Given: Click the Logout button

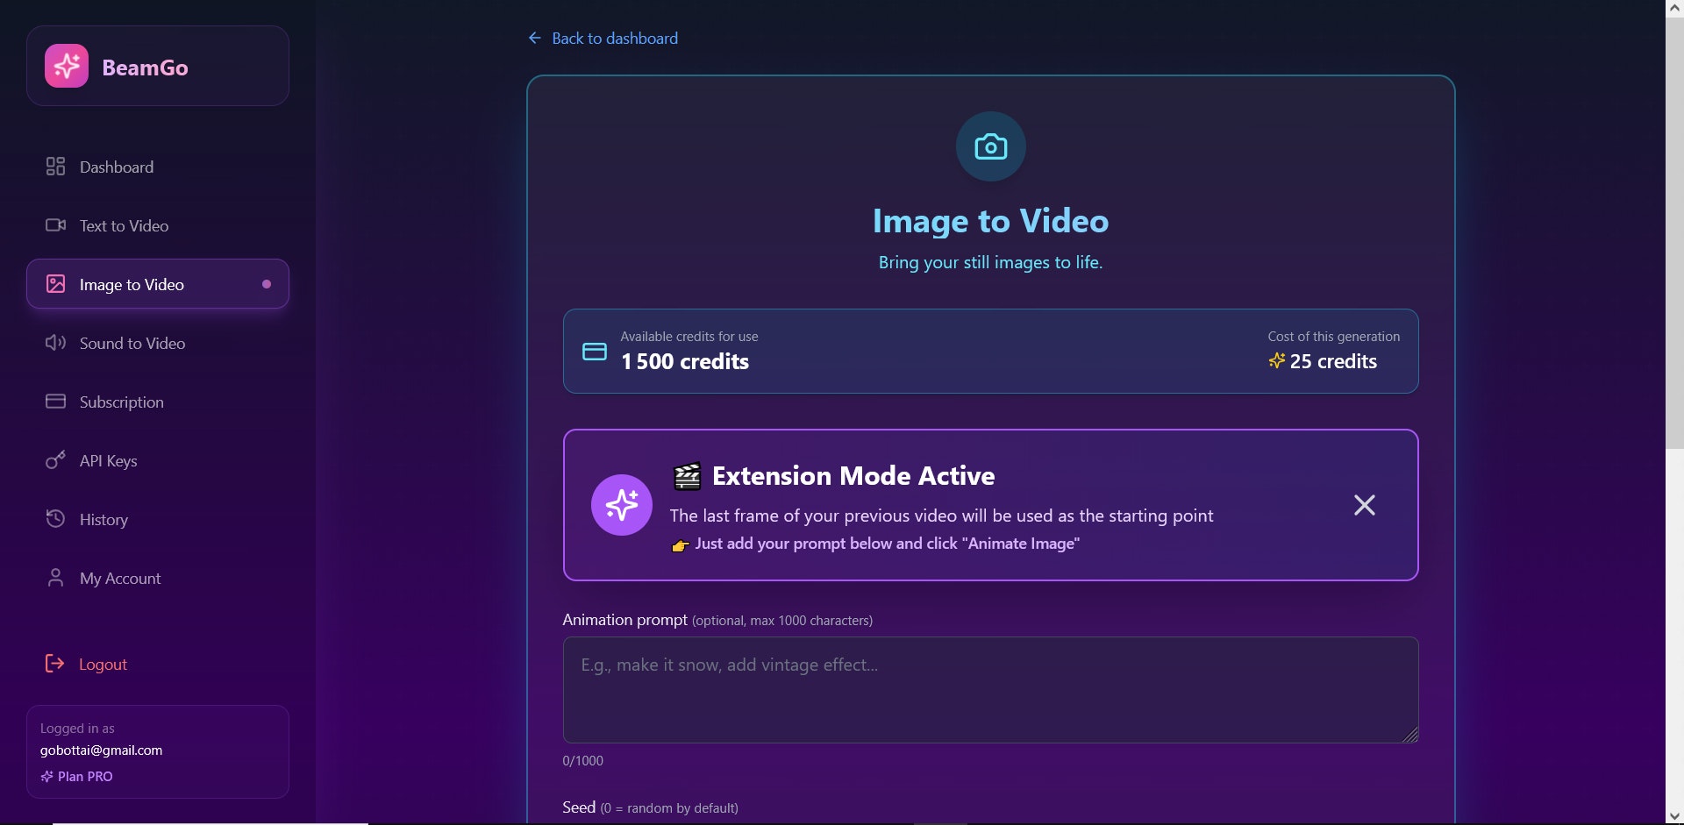Looking at the screenshot, I should click(x=85, y=664).
